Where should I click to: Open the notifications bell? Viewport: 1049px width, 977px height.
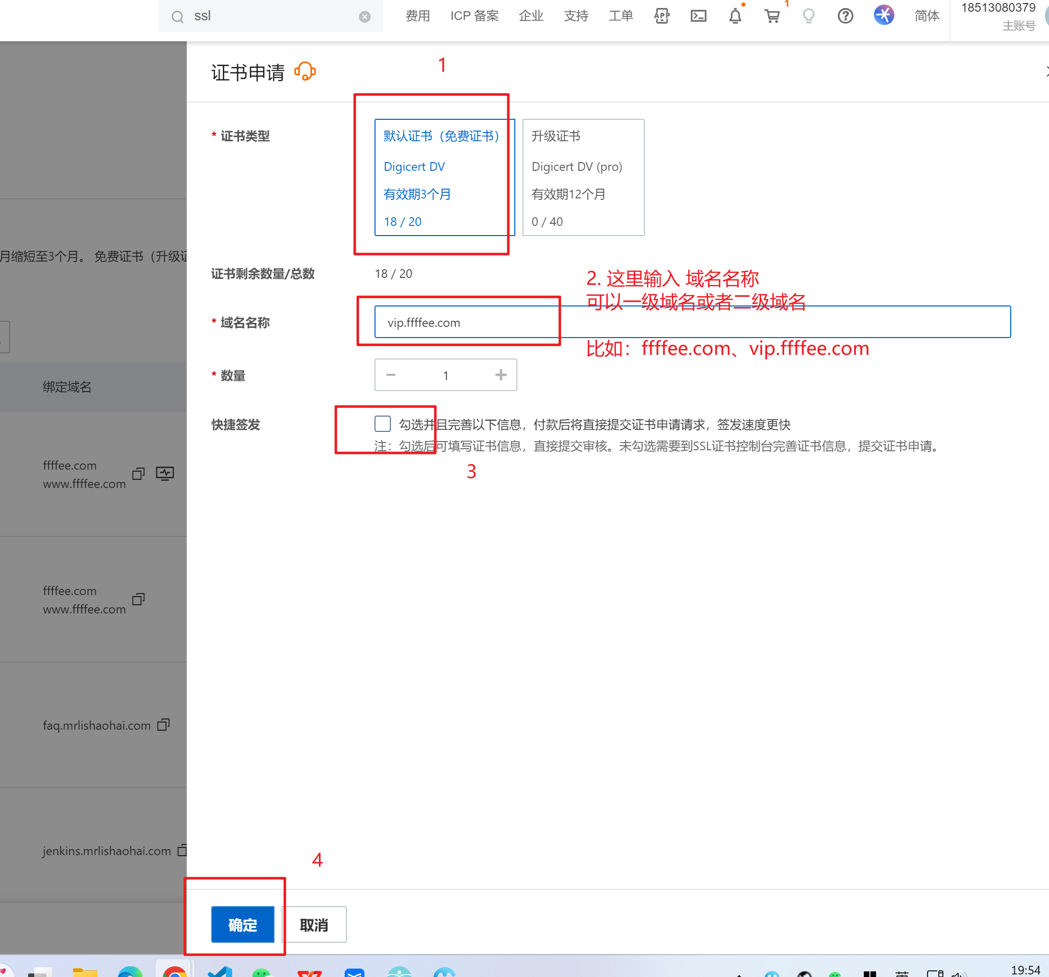pyautogui.click(x=735, y=16)
